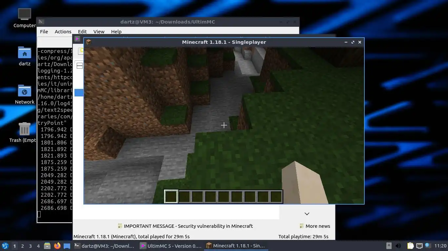Image resolution: width=448 pixels, height=251 pixels.
Task: Open the application menu in the taskbar
Action: coord(5,246)
